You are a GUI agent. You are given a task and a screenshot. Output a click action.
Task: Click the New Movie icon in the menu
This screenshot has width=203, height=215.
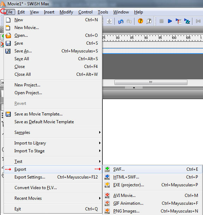click(x=8, y=28)
